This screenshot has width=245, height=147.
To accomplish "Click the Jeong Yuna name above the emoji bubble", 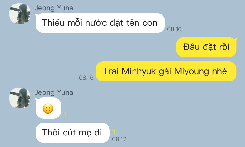I will point(54,92).
